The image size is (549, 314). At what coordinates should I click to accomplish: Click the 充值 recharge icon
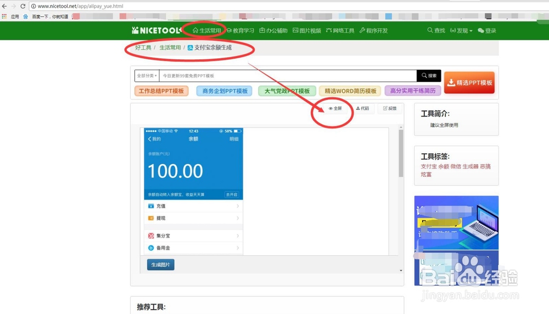(x=151, y=206)
